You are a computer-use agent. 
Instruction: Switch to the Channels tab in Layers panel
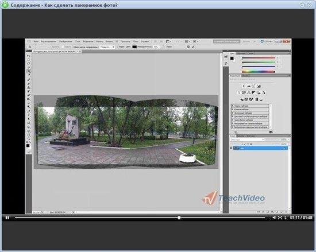tap(240, 136)
